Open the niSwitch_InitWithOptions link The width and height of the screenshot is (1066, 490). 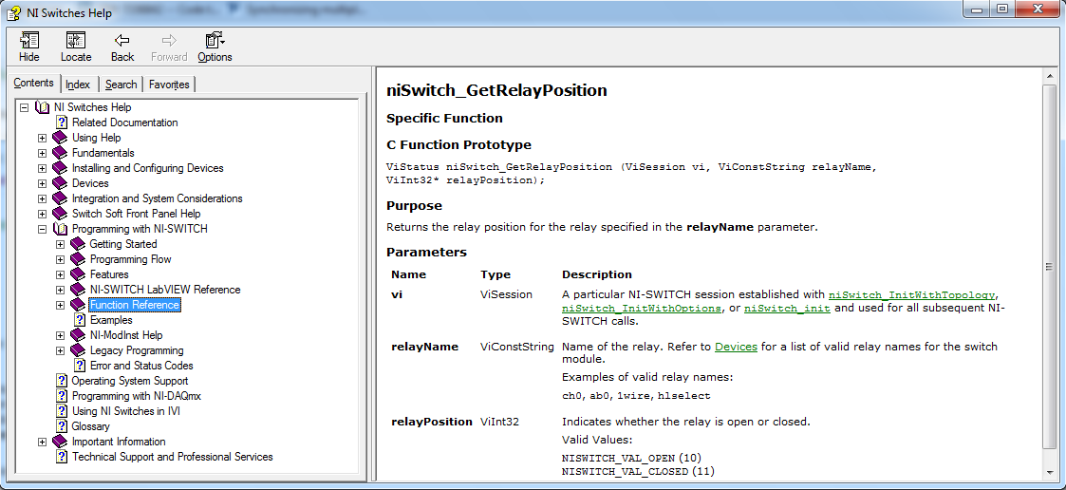(641, 309)
